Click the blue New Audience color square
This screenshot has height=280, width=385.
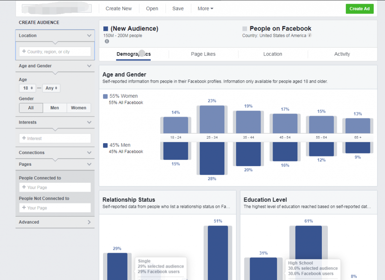(x=106, y=29)
